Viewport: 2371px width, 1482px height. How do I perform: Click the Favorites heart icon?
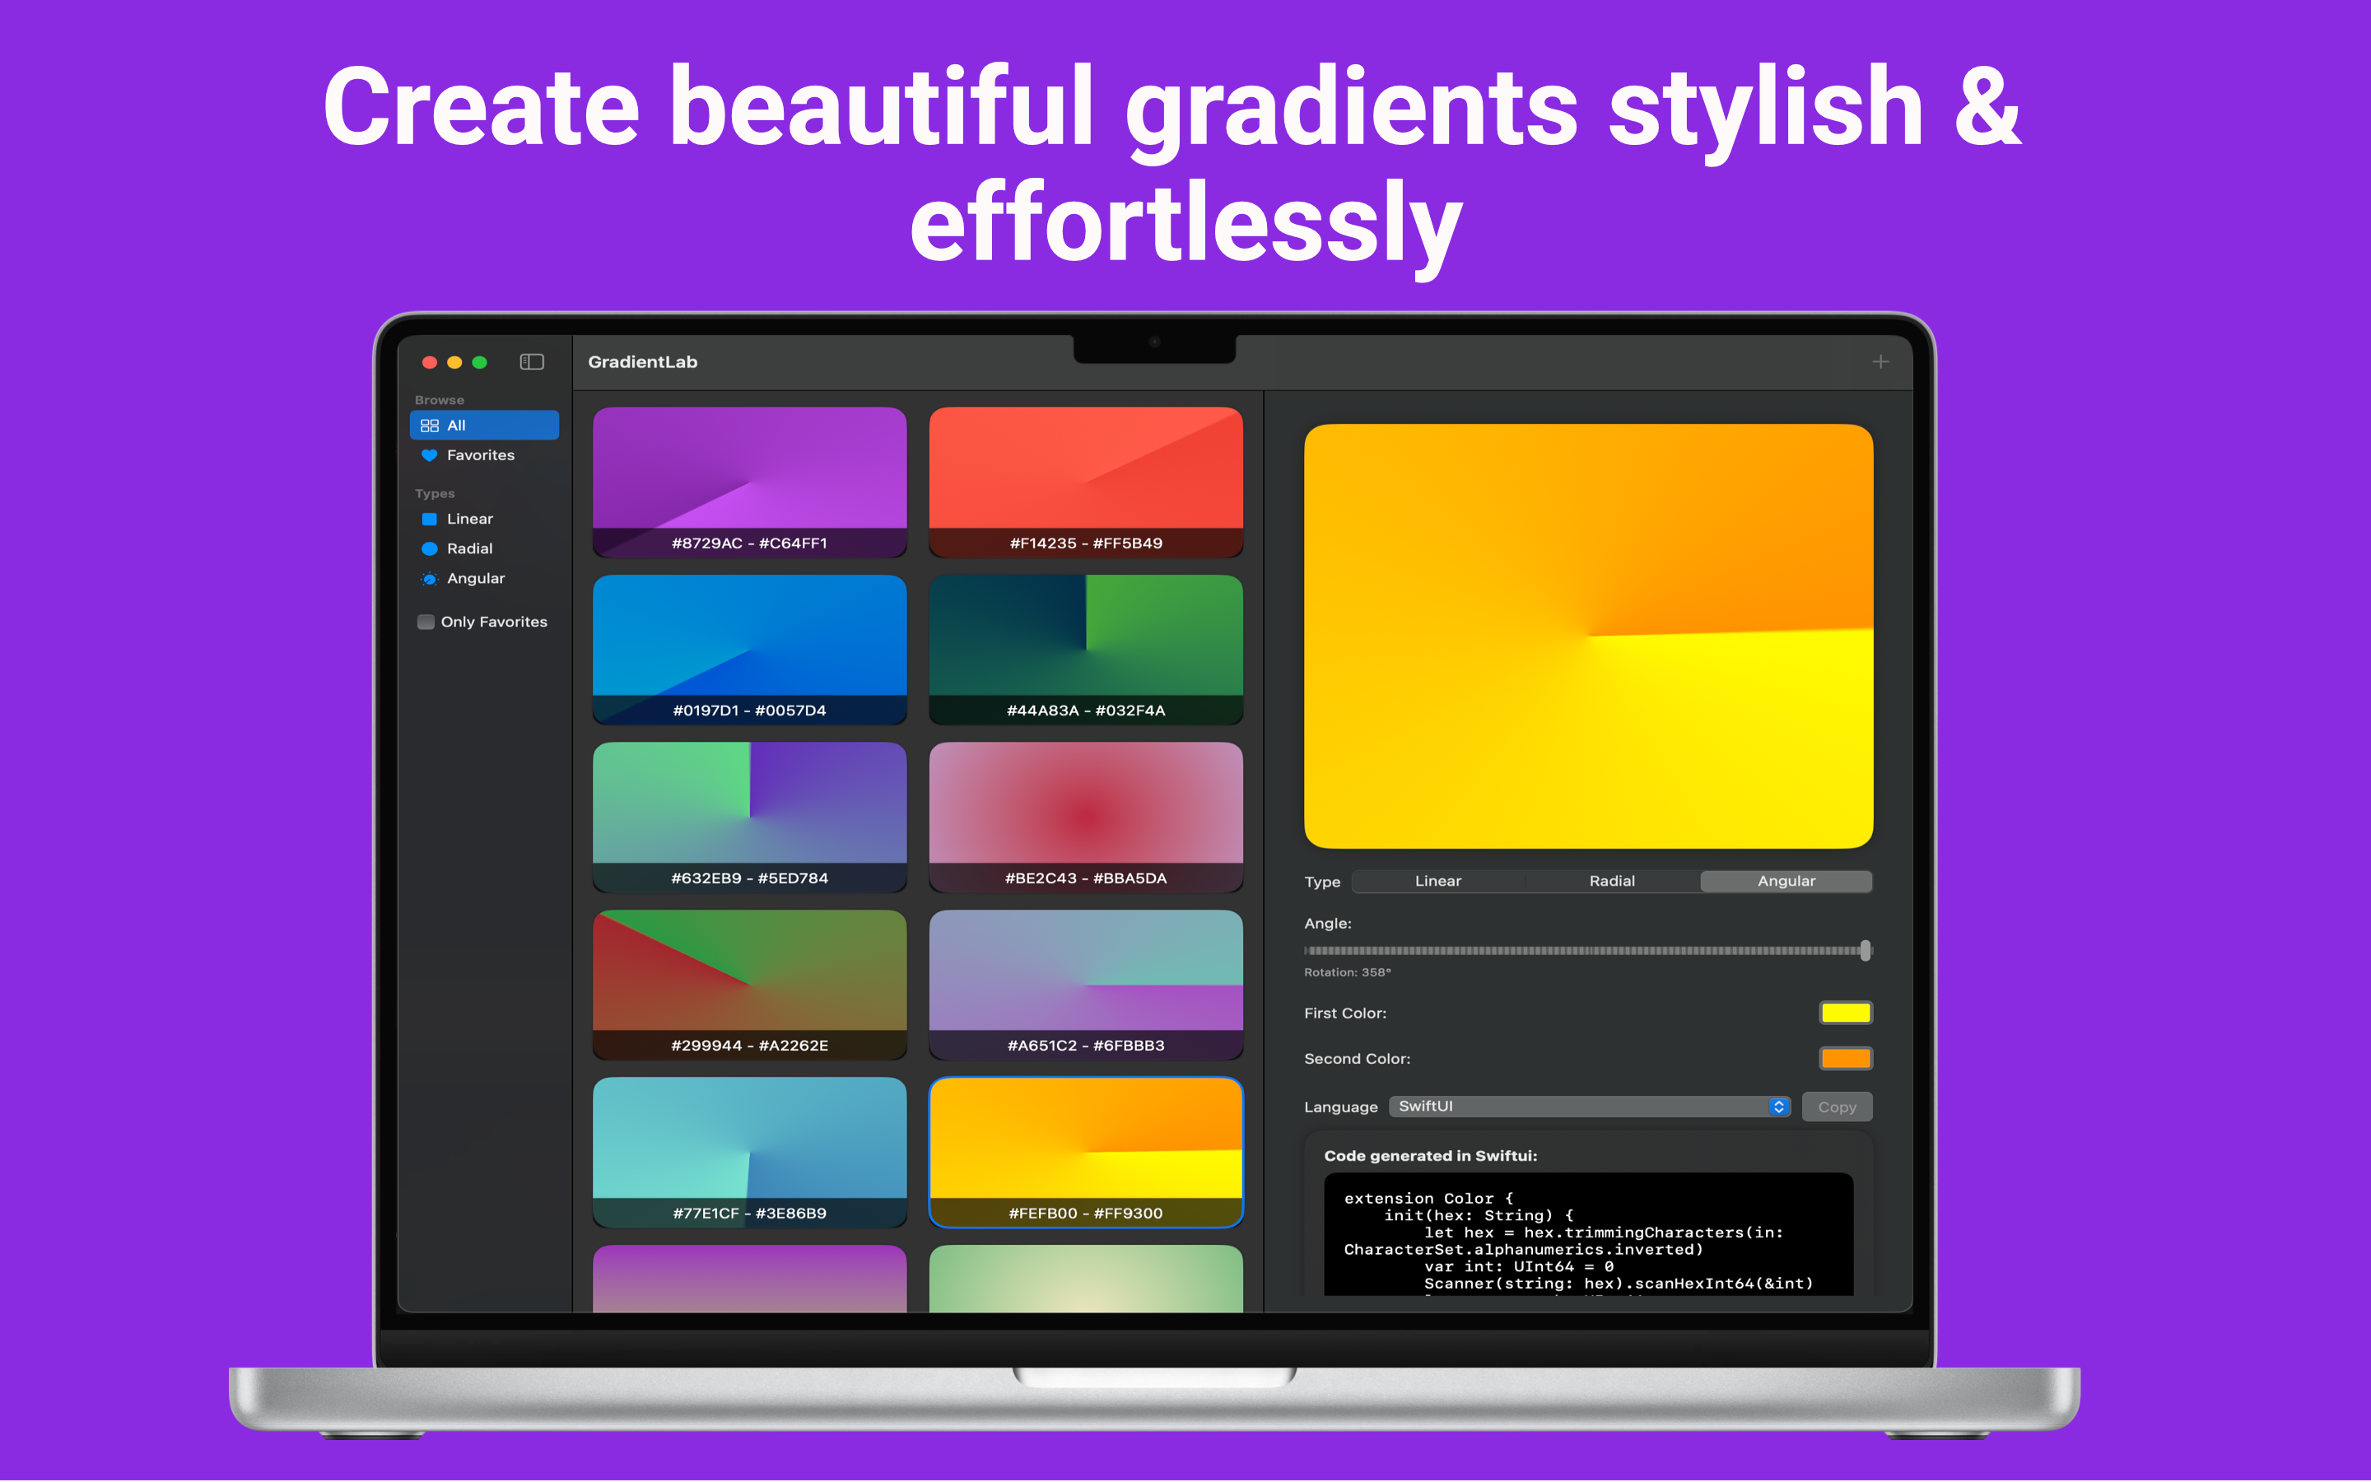[429, 454]
